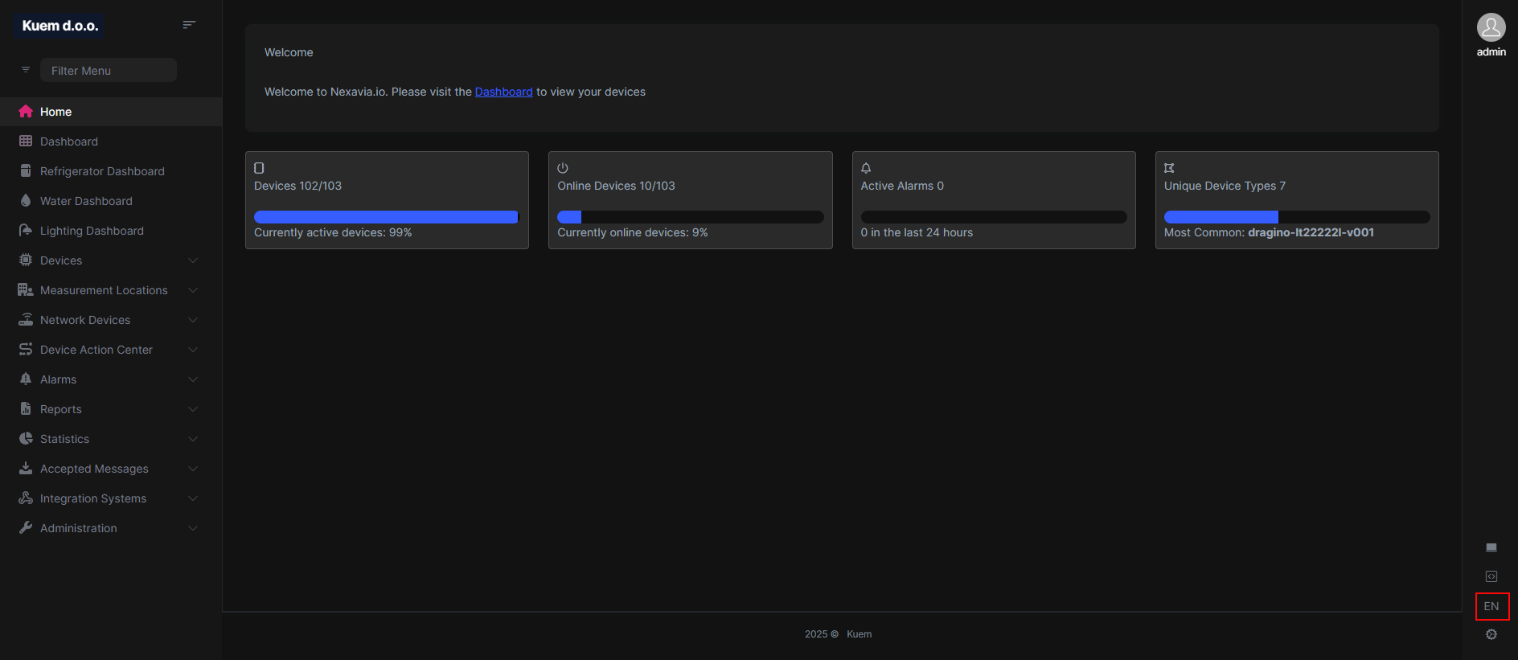Click the fullscreen code icon above EN

click(x=1491, y=576)
